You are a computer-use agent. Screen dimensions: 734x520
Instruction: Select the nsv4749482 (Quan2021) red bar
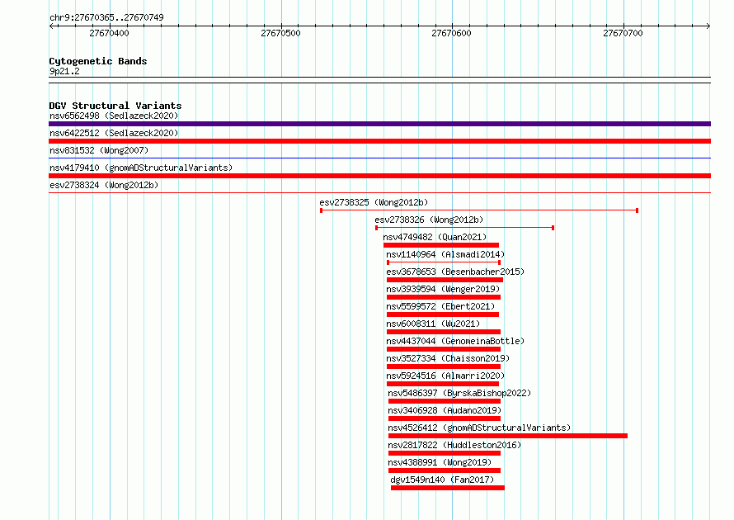coord(441,245)
